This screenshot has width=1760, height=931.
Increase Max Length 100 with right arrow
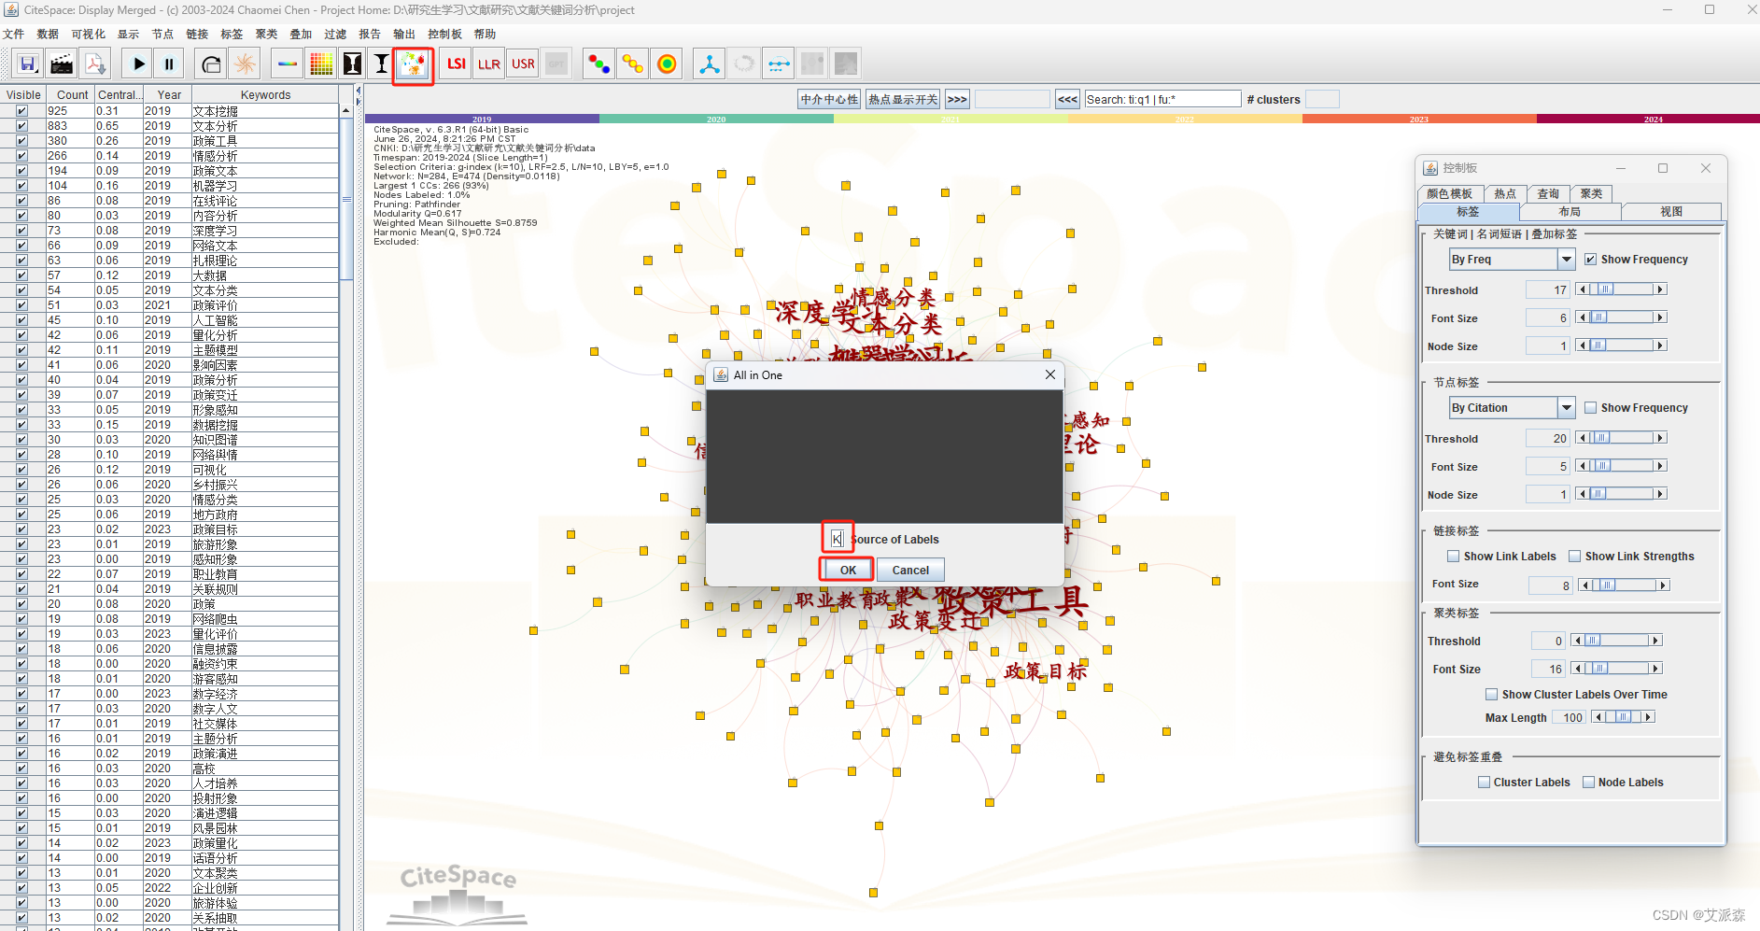(x=1648, y=717)
